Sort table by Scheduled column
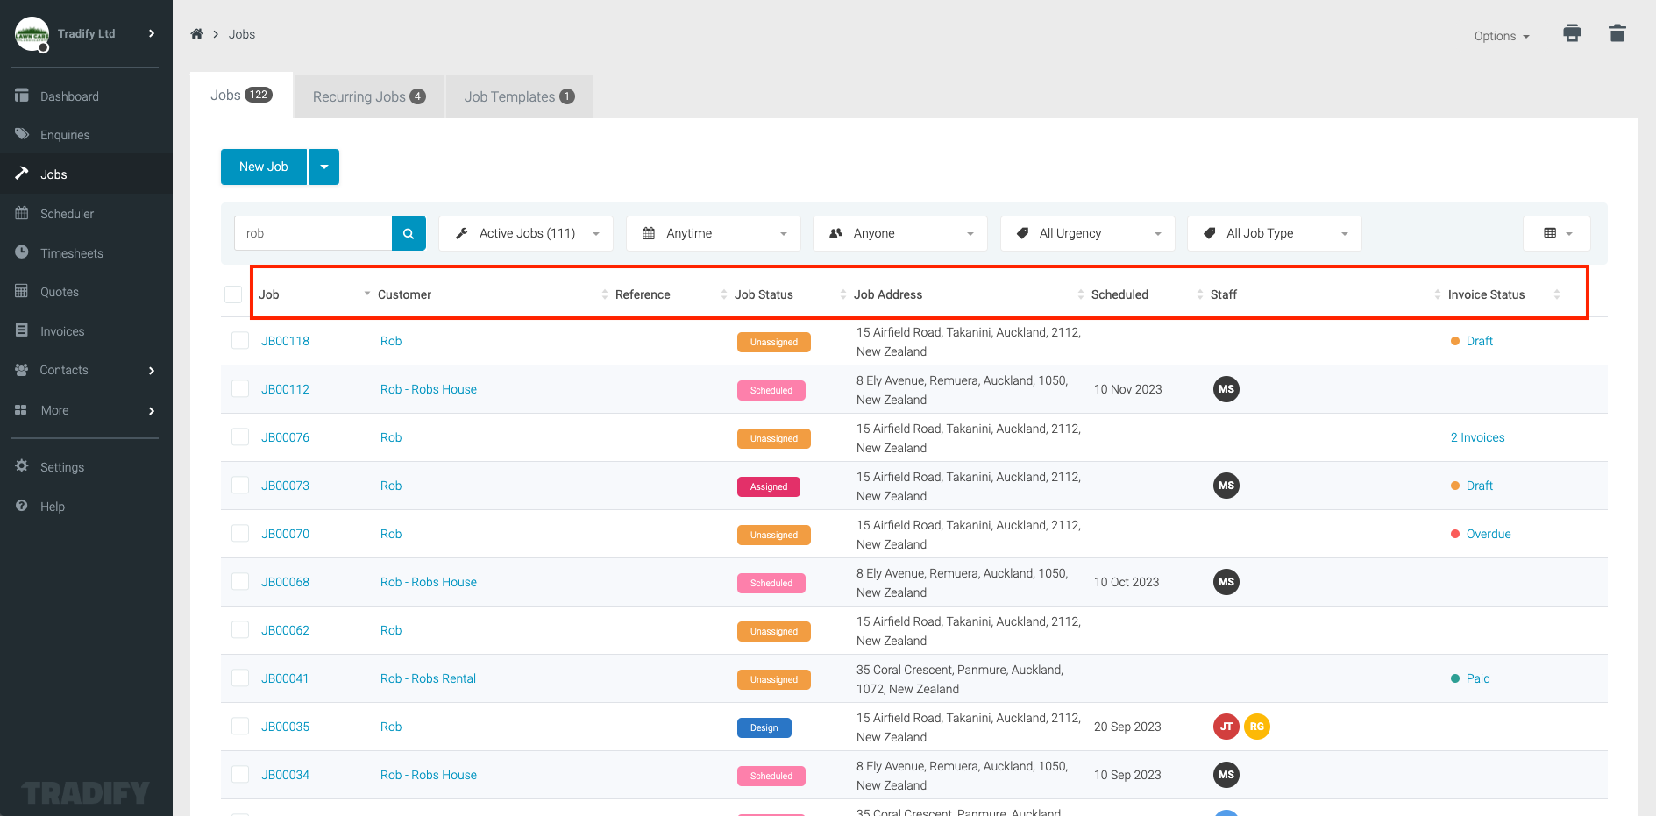 (x=1119, y=294)
